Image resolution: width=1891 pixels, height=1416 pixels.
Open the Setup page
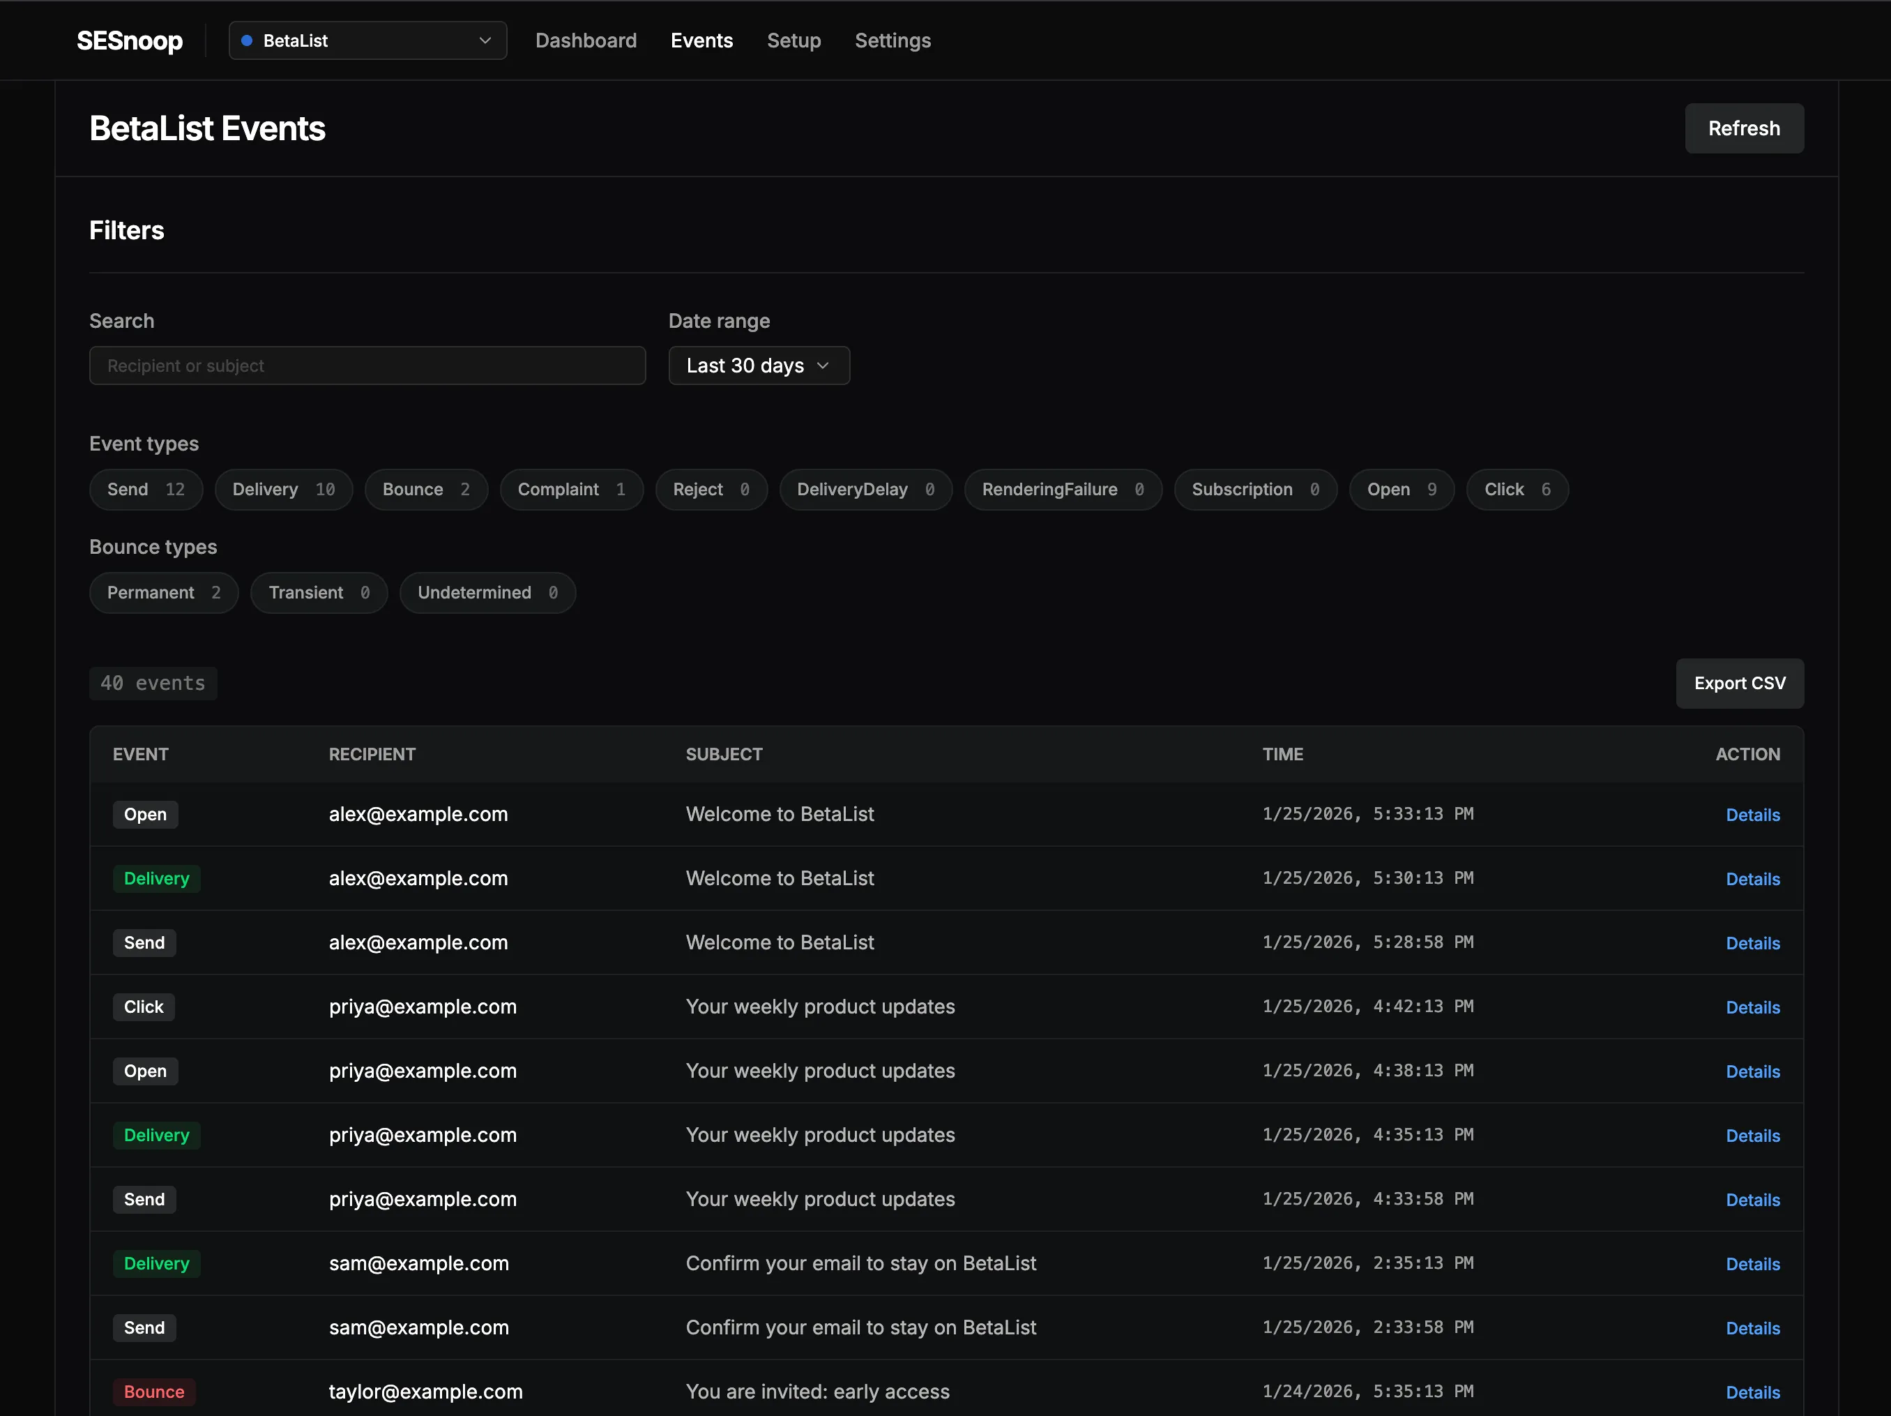(x=793, y=40)
